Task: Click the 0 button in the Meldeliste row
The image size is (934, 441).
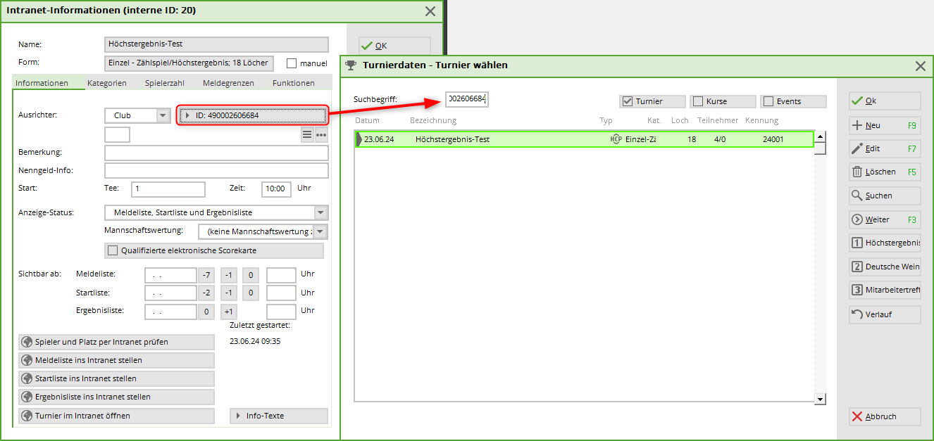Action: (x=251, y=274)
